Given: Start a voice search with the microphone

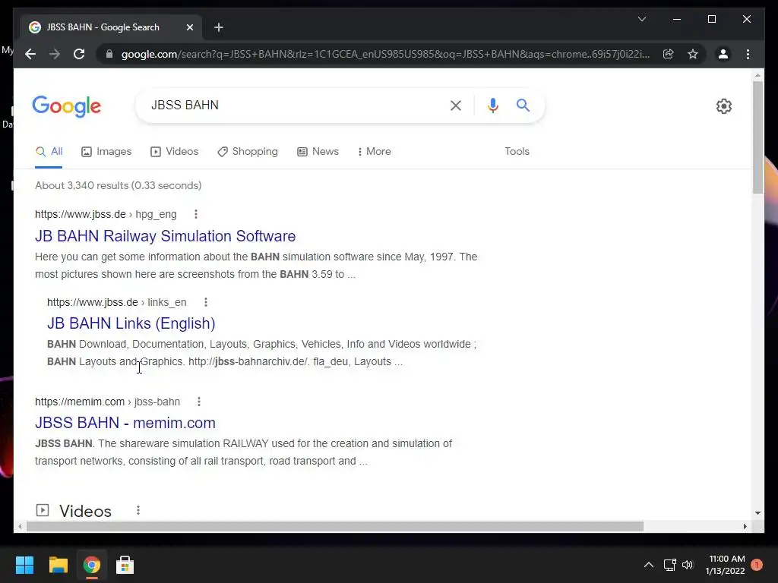Looking at the screenshot, I should tap(492, 105).
